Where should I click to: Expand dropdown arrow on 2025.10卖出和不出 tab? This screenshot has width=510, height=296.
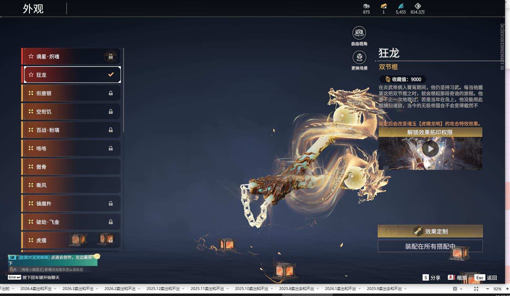point(272,289)
